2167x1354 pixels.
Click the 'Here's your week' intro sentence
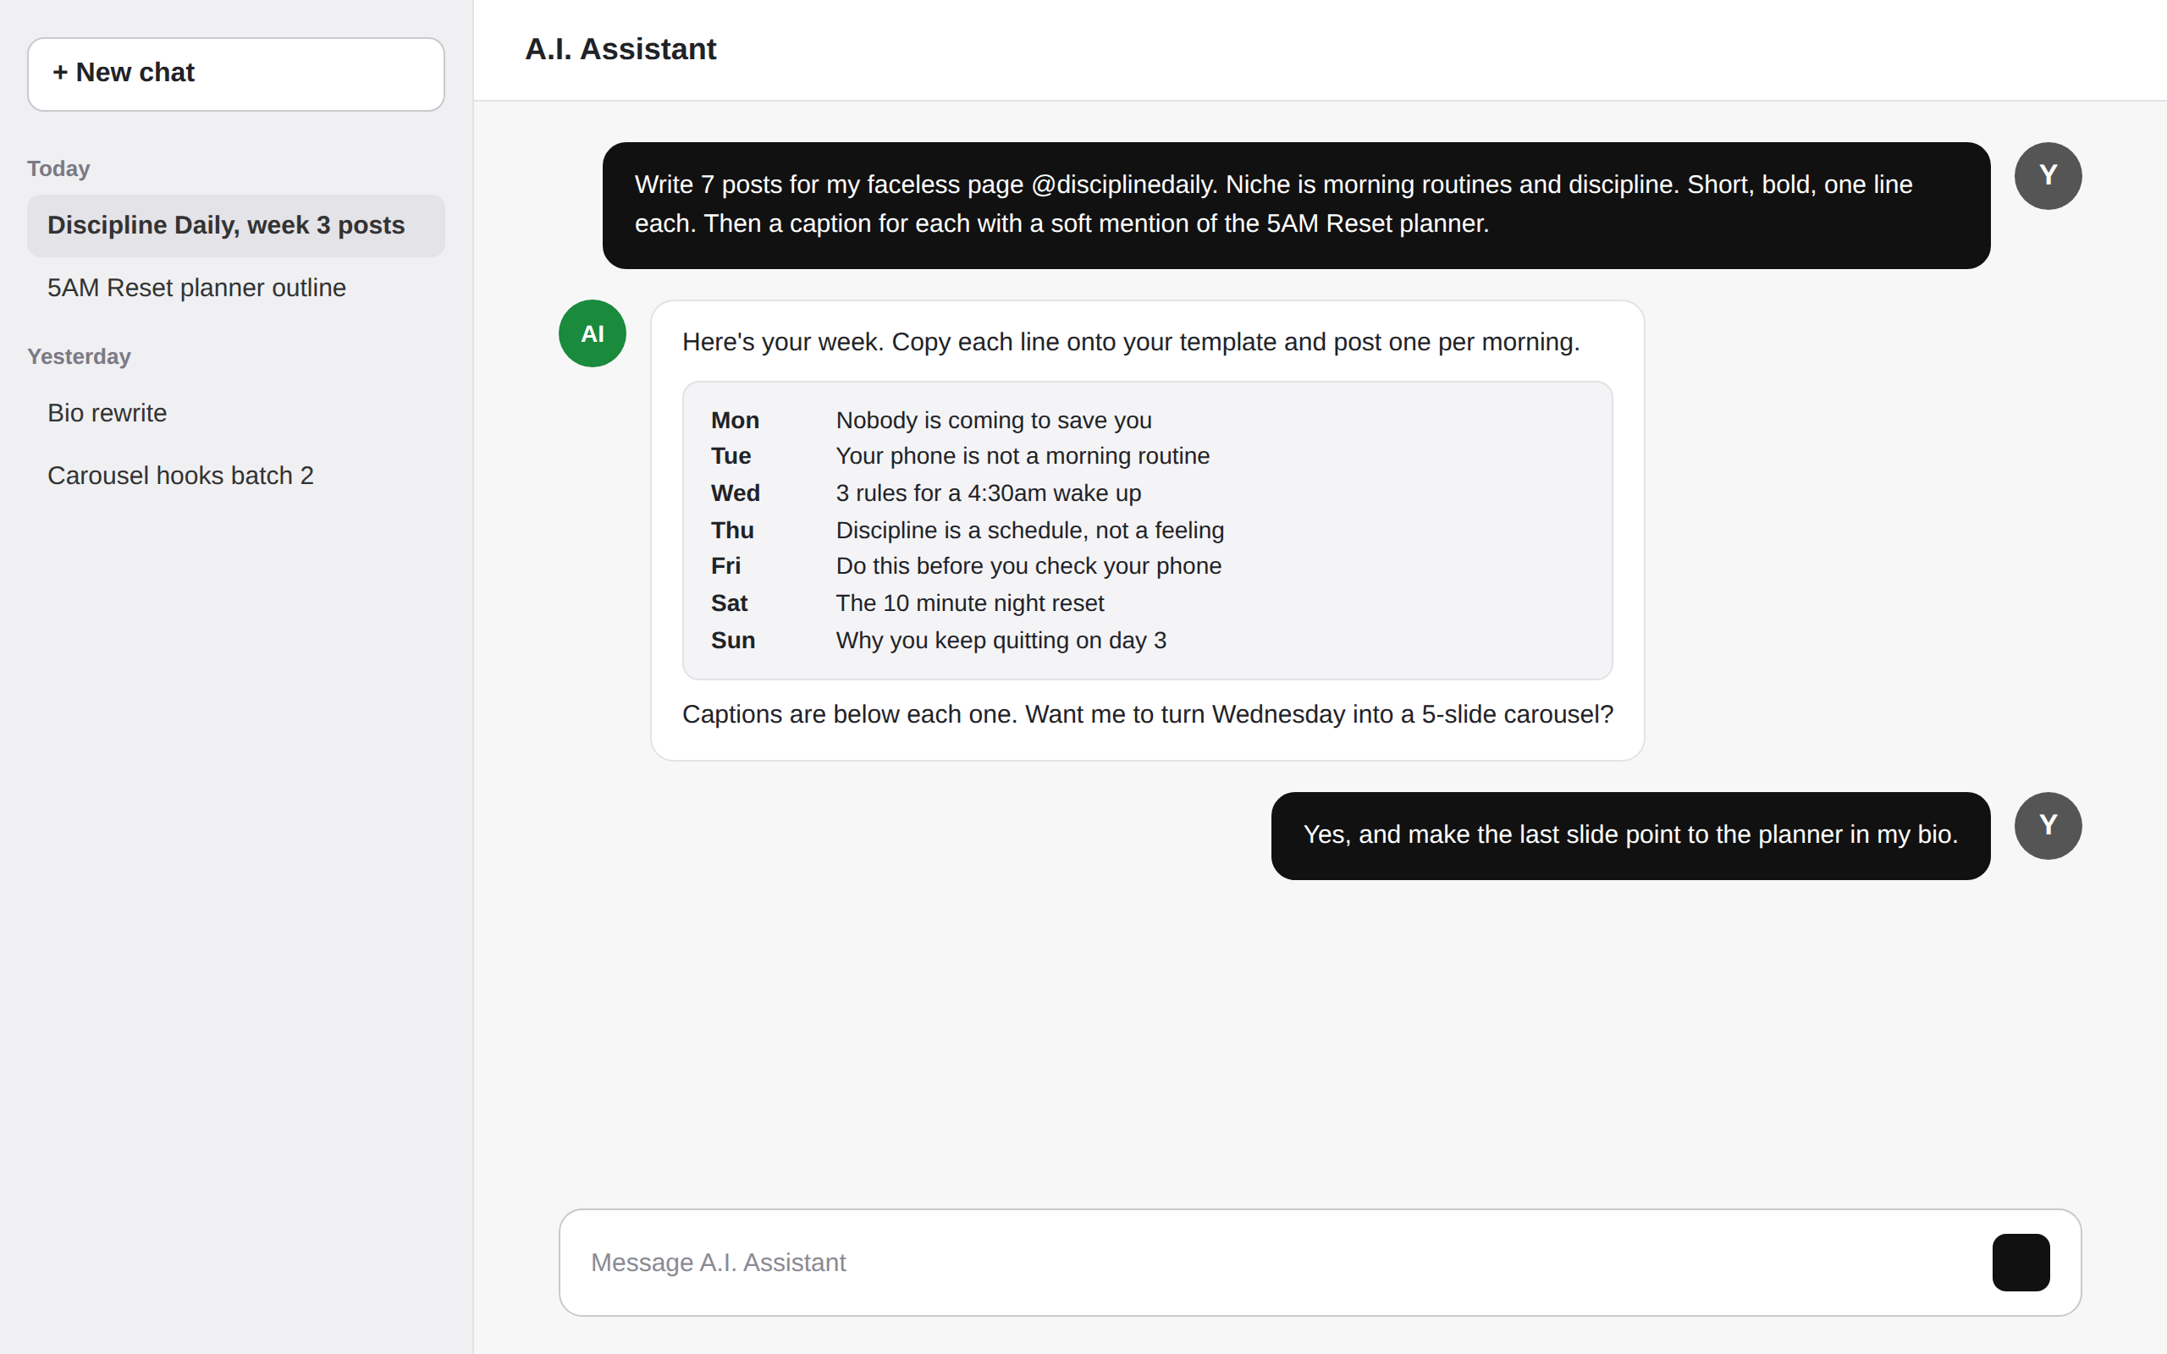tap(1131, 342)
